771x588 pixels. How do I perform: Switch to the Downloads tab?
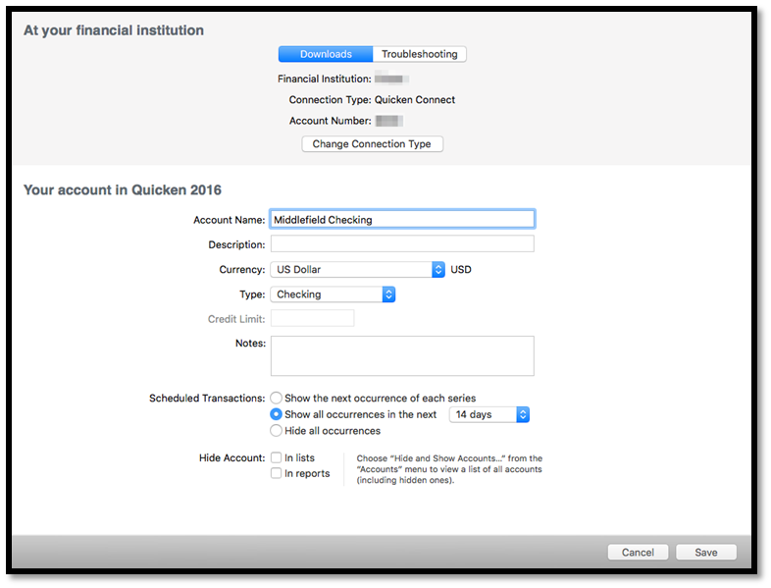tap(326, 54)
